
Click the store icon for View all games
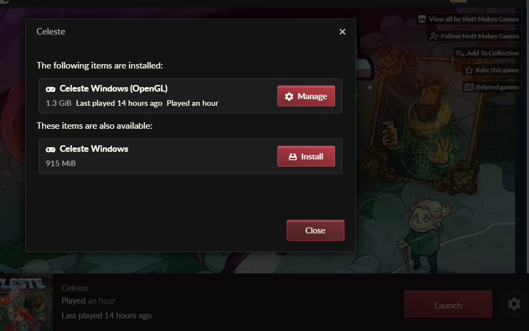422,19
